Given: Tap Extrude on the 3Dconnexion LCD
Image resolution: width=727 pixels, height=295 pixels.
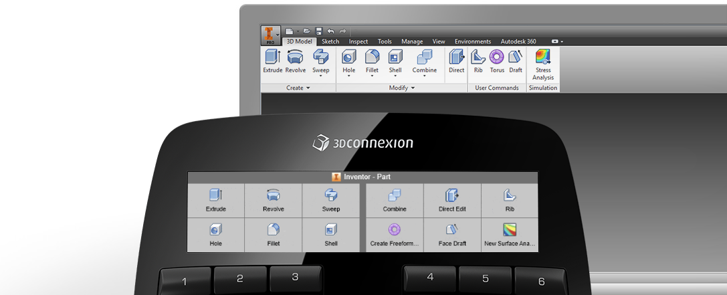Looking at the screenshot, I should click(x=215, y=201).
